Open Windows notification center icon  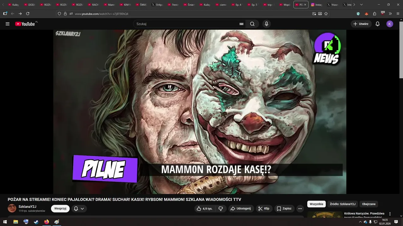pyautogui.click(x=396, y=222)
